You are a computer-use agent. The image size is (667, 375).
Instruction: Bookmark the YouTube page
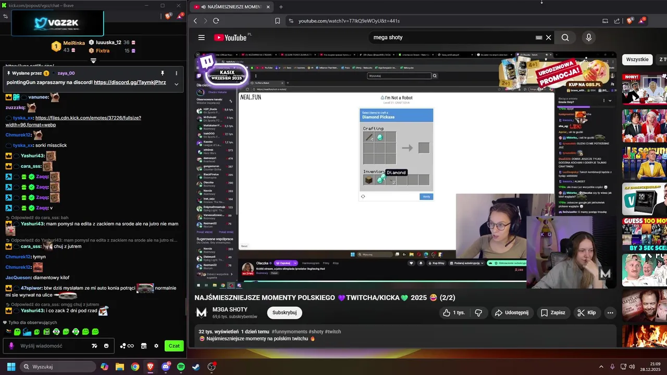[x=277, y=21]
